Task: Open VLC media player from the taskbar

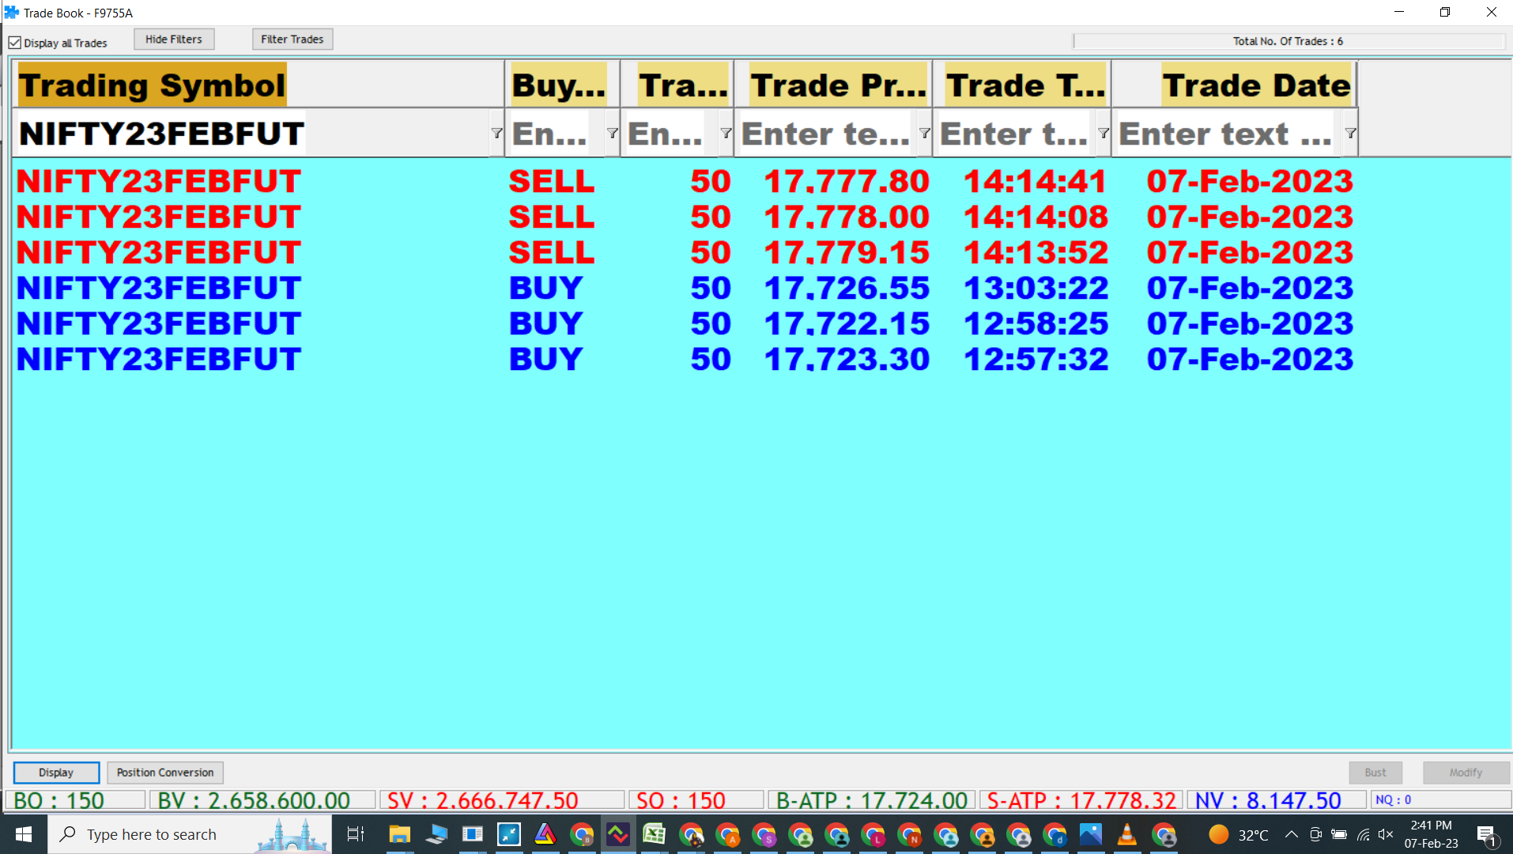Action: [1126, 834]
